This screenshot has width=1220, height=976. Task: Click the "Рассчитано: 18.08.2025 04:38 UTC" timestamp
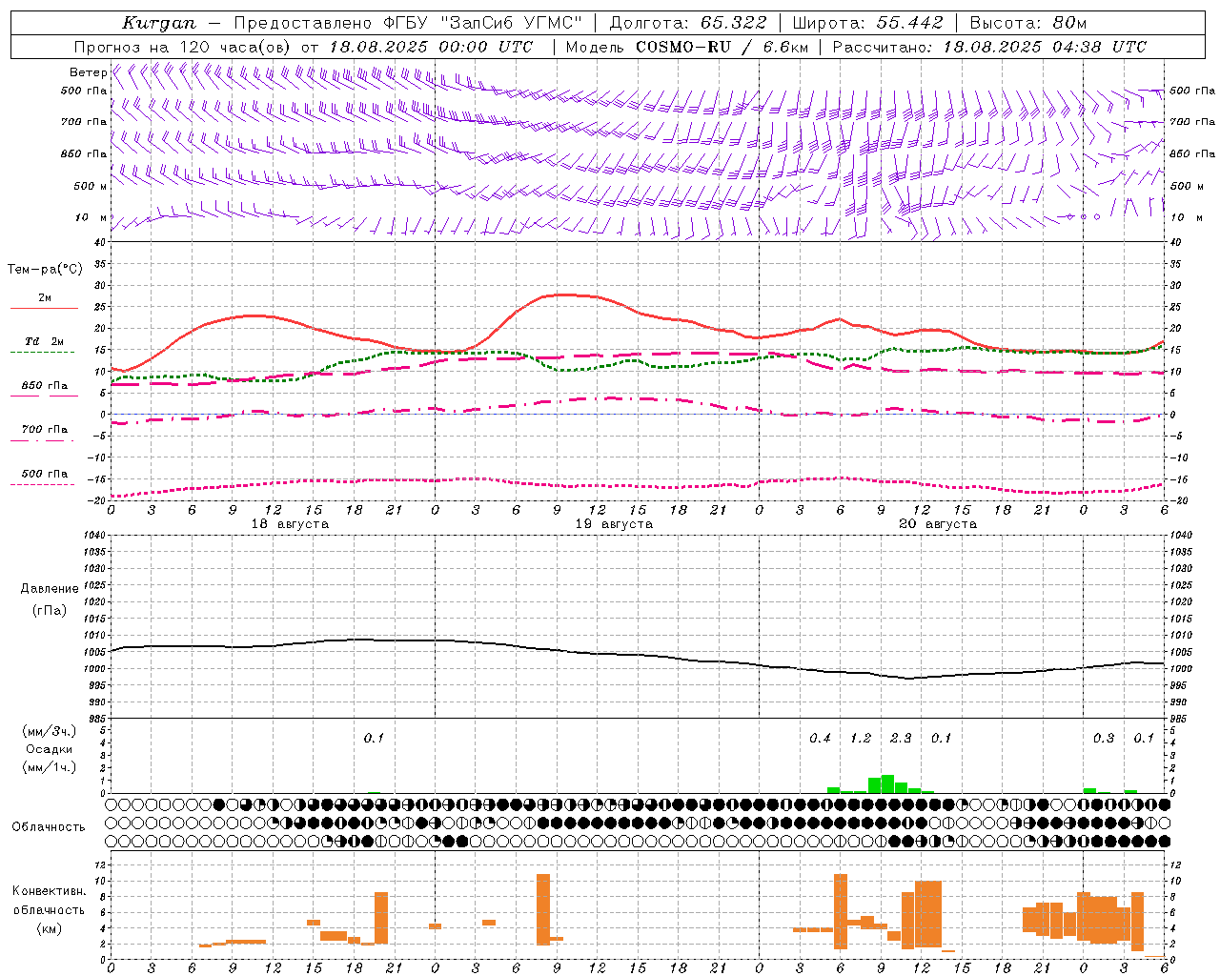989,47
